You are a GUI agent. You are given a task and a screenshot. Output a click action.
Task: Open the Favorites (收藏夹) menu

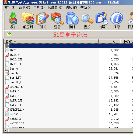[55, 8]
